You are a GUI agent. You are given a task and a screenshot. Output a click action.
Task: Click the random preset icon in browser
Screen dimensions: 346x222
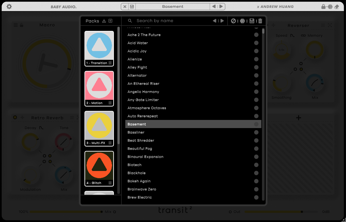coord(242,21)
